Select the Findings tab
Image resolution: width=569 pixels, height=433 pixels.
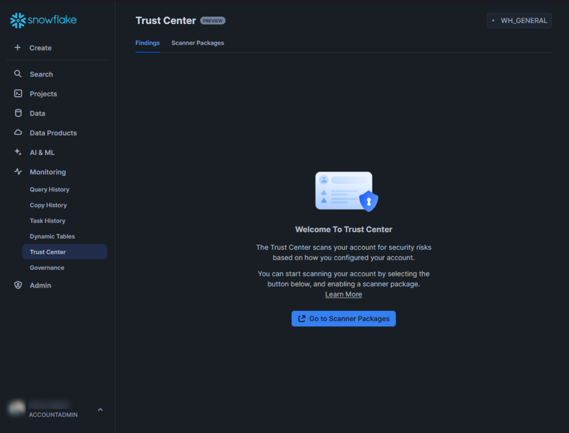(147, 43)
